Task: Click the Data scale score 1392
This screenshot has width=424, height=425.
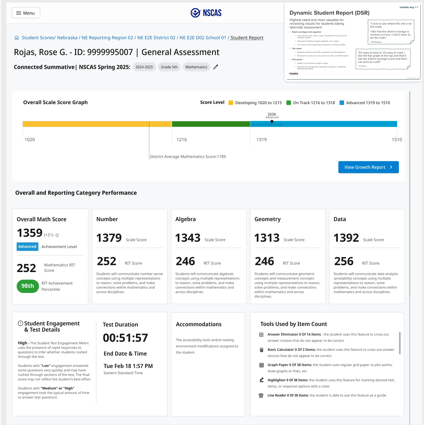Action: (346, 238)
